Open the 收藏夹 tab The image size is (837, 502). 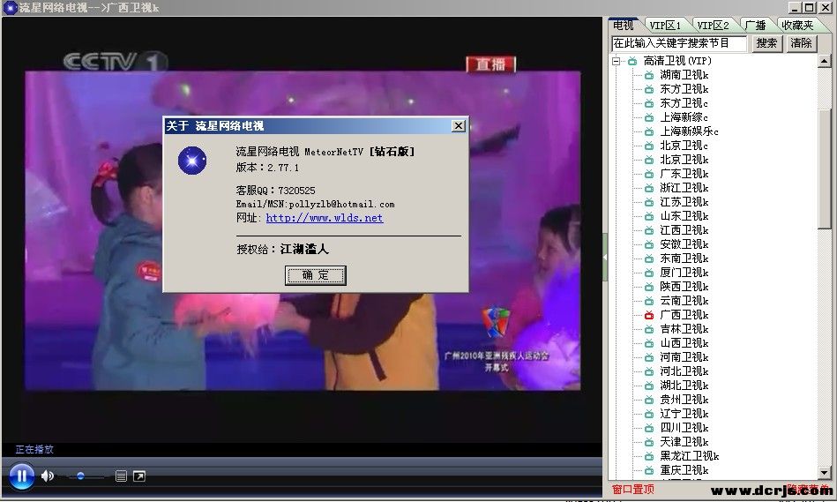797,26
